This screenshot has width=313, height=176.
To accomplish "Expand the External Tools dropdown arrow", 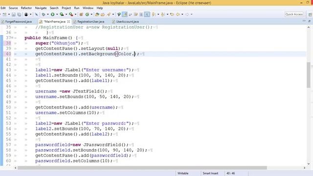I will (x=75, y=14).
